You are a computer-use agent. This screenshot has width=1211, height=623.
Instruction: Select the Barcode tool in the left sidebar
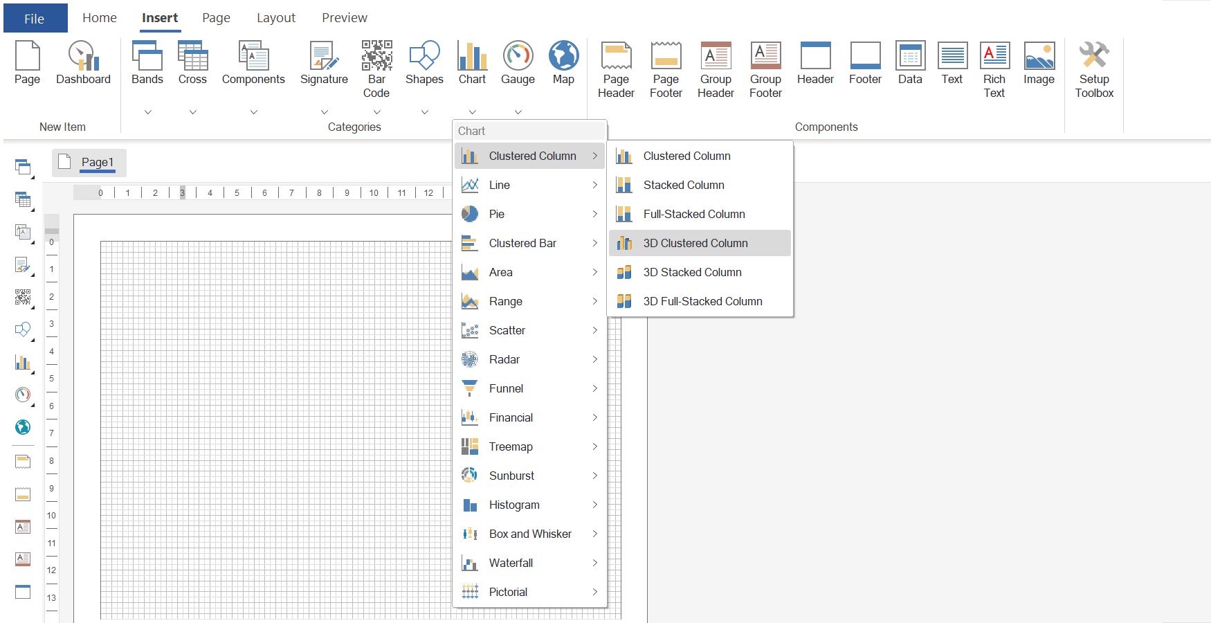[x=23, y=298]
